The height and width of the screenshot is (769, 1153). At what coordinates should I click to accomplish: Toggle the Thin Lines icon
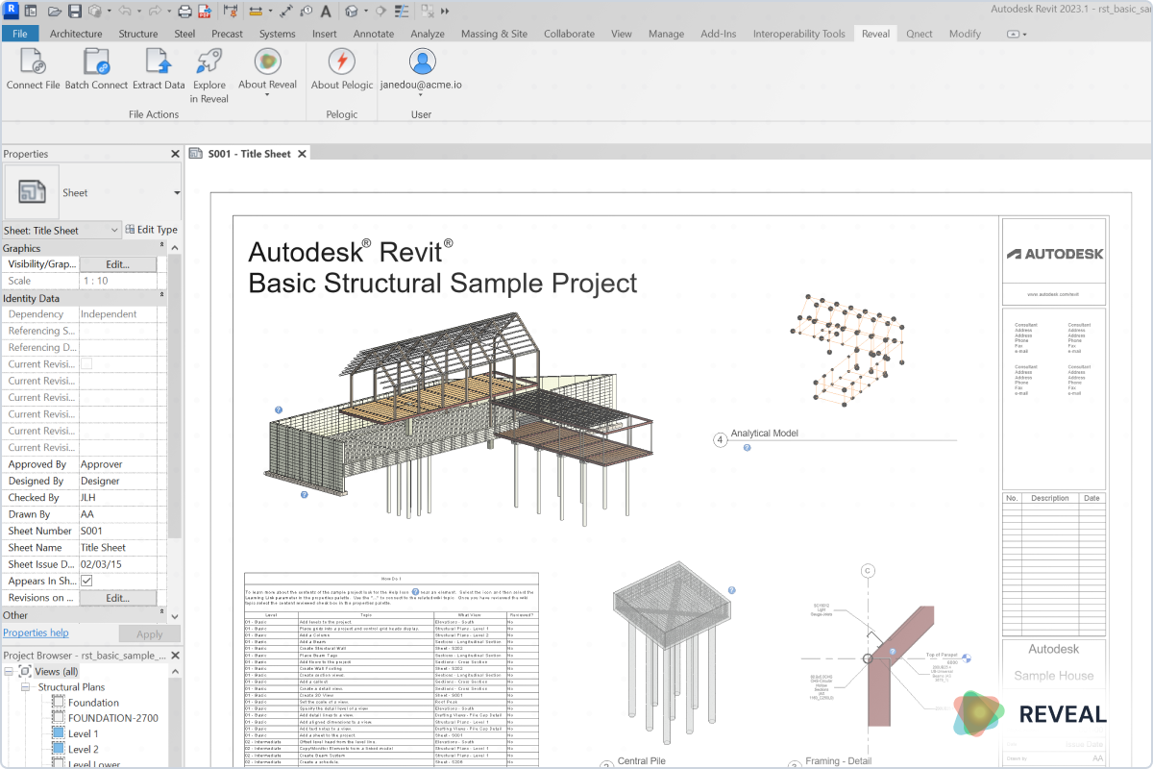click(402, 12)
